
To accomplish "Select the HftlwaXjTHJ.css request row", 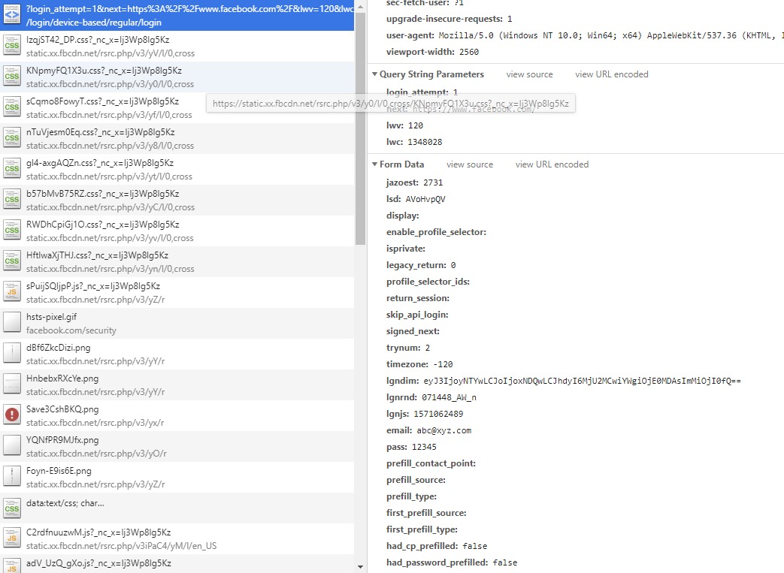I will click(104, 261).
